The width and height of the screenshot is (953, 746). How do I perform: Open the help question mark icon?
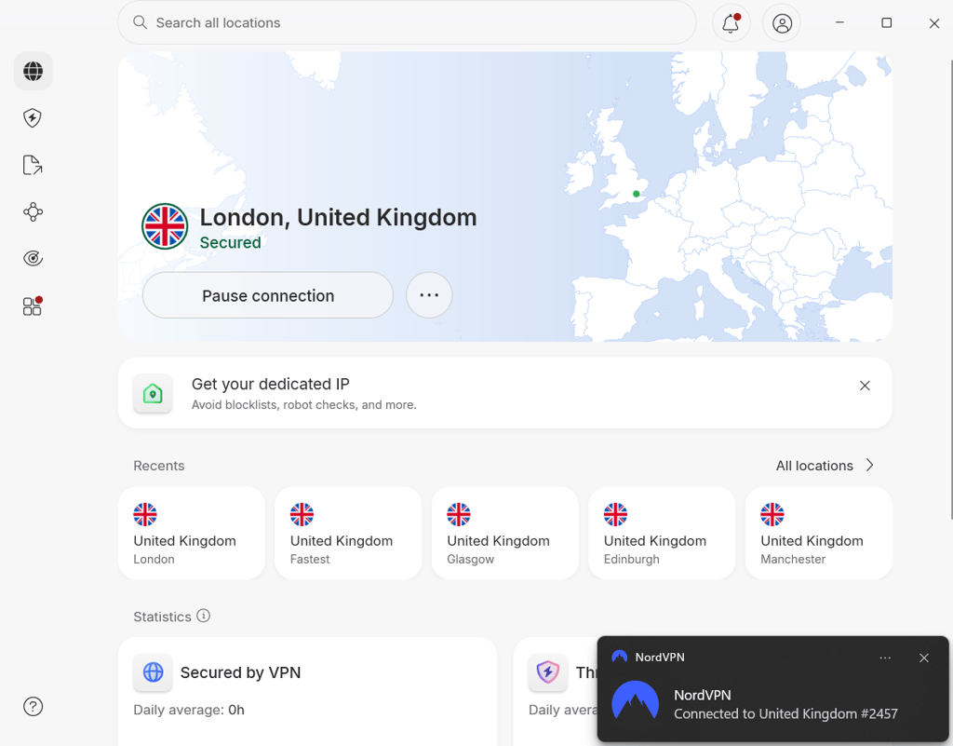click(x=33, y=707)
